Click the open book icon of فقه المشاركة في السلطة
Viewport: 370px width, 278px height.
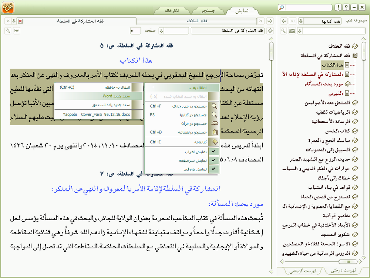point(355,56)
